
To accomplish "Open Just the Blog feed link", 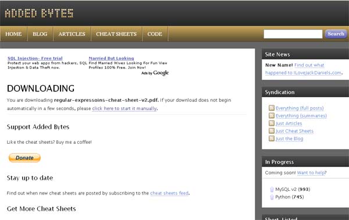I will tap(289, 139).
